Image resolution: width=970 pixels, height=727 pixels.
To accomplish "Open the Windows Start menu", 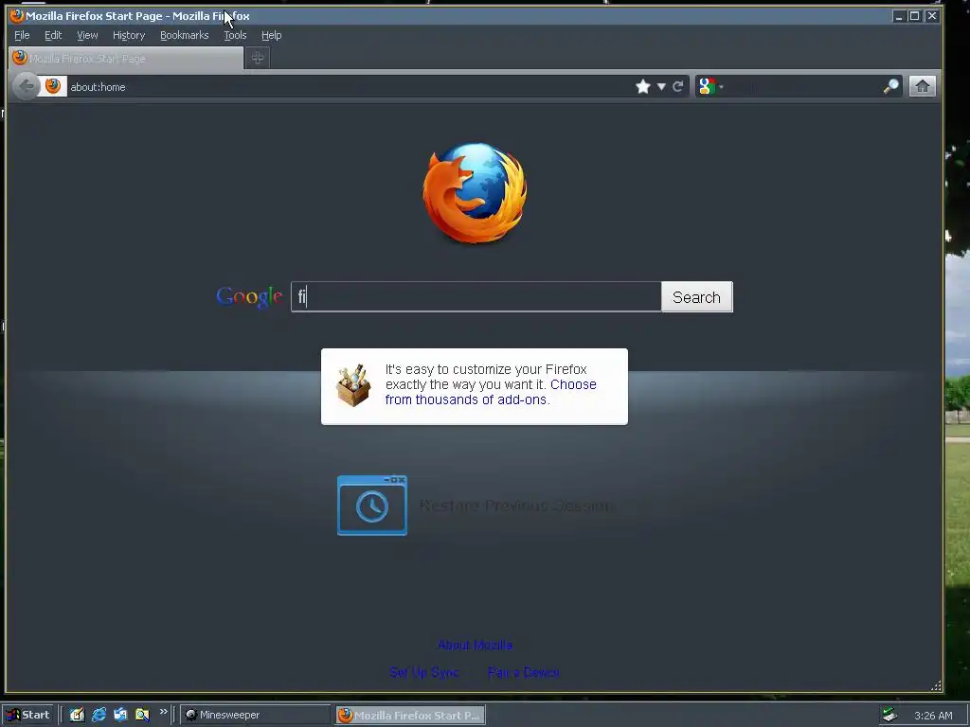I will click(x=27, y=715).
